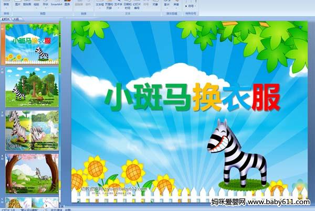315x211 pixels.
Task: Open the 声音 (Sound) dropdown
Action: 175,5
